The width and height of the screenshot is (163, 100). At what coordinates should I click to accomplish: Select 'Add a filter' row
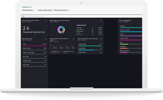(35, 65)
